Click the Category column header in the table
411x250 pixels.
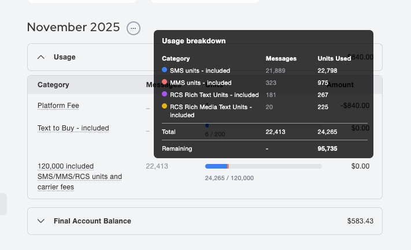pos(53,85)
